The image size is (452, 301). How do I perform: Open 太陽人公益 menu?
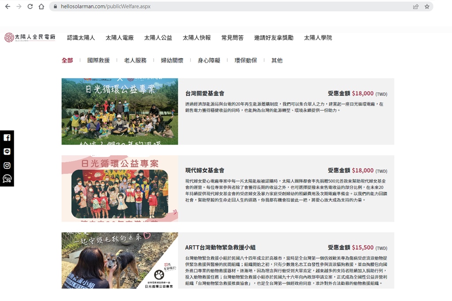[x=158, y=38]
